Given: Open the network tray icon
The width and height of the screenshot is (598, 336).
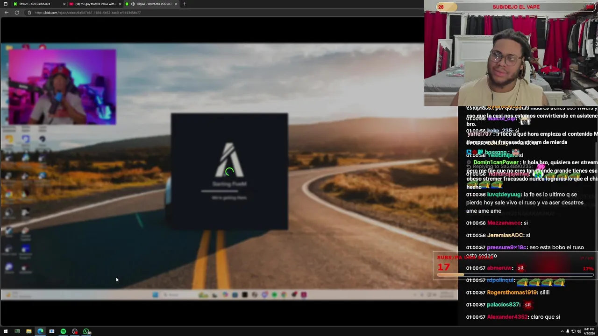Looking at the screenshot, I should [573, 331].
